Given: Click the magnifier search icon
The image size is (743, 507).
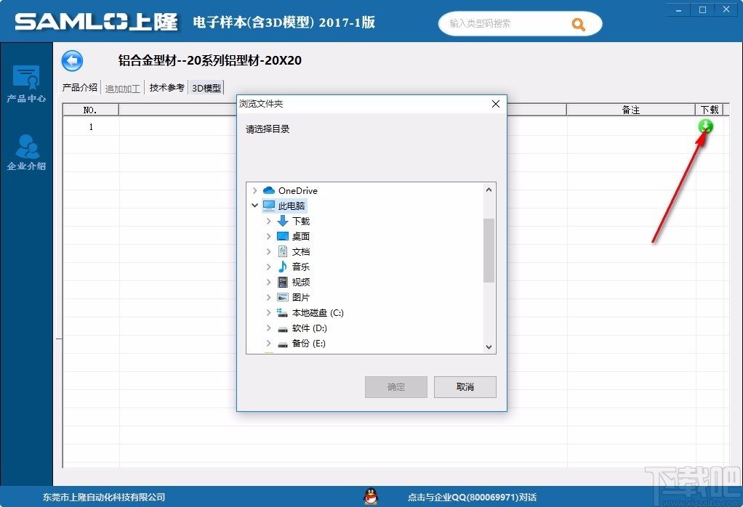Looking at the screenshot, I should (579, 24).
